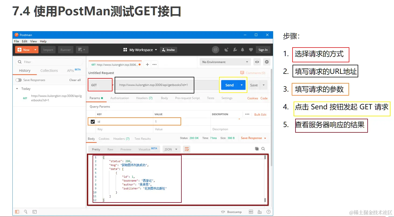Search within response magnifier icon
394x217 pixels.
pos(263,149)
